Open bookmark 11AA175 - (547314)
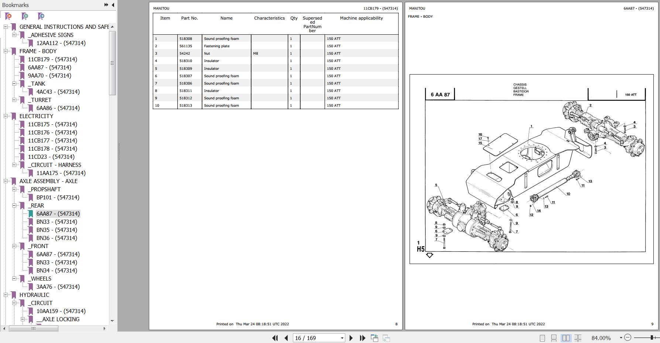Viewport: 660px width, 343px height. (x=61, y=173)
